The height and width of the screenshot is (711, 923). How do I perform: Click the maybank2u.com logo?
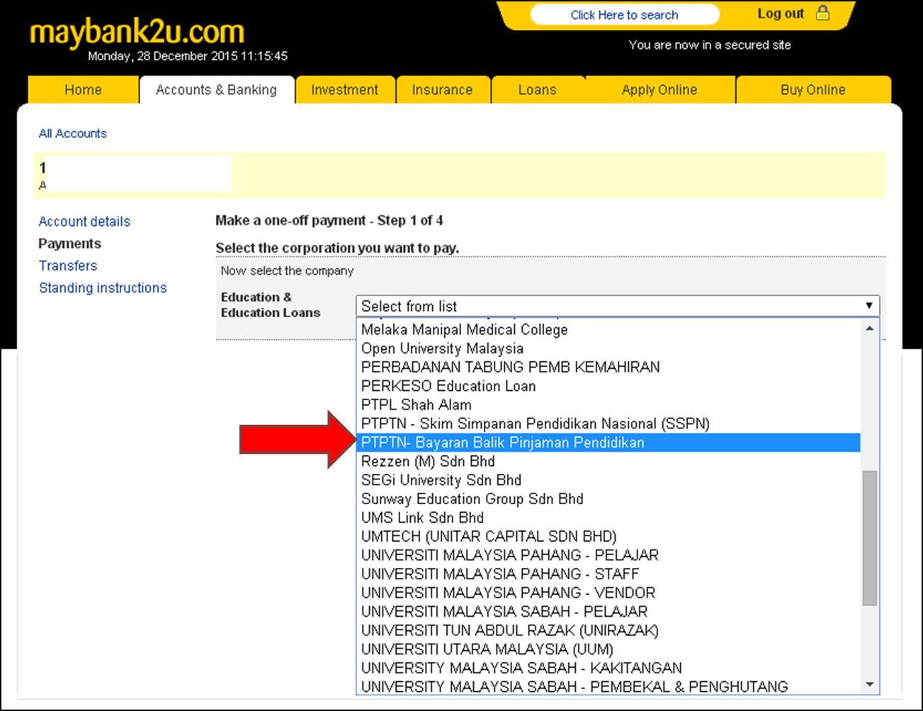tap(137, 32)
